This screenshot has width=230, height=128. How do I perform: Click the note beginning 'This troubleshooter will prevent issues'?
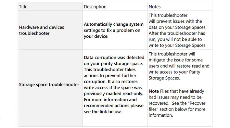click(x=177, y=30)
